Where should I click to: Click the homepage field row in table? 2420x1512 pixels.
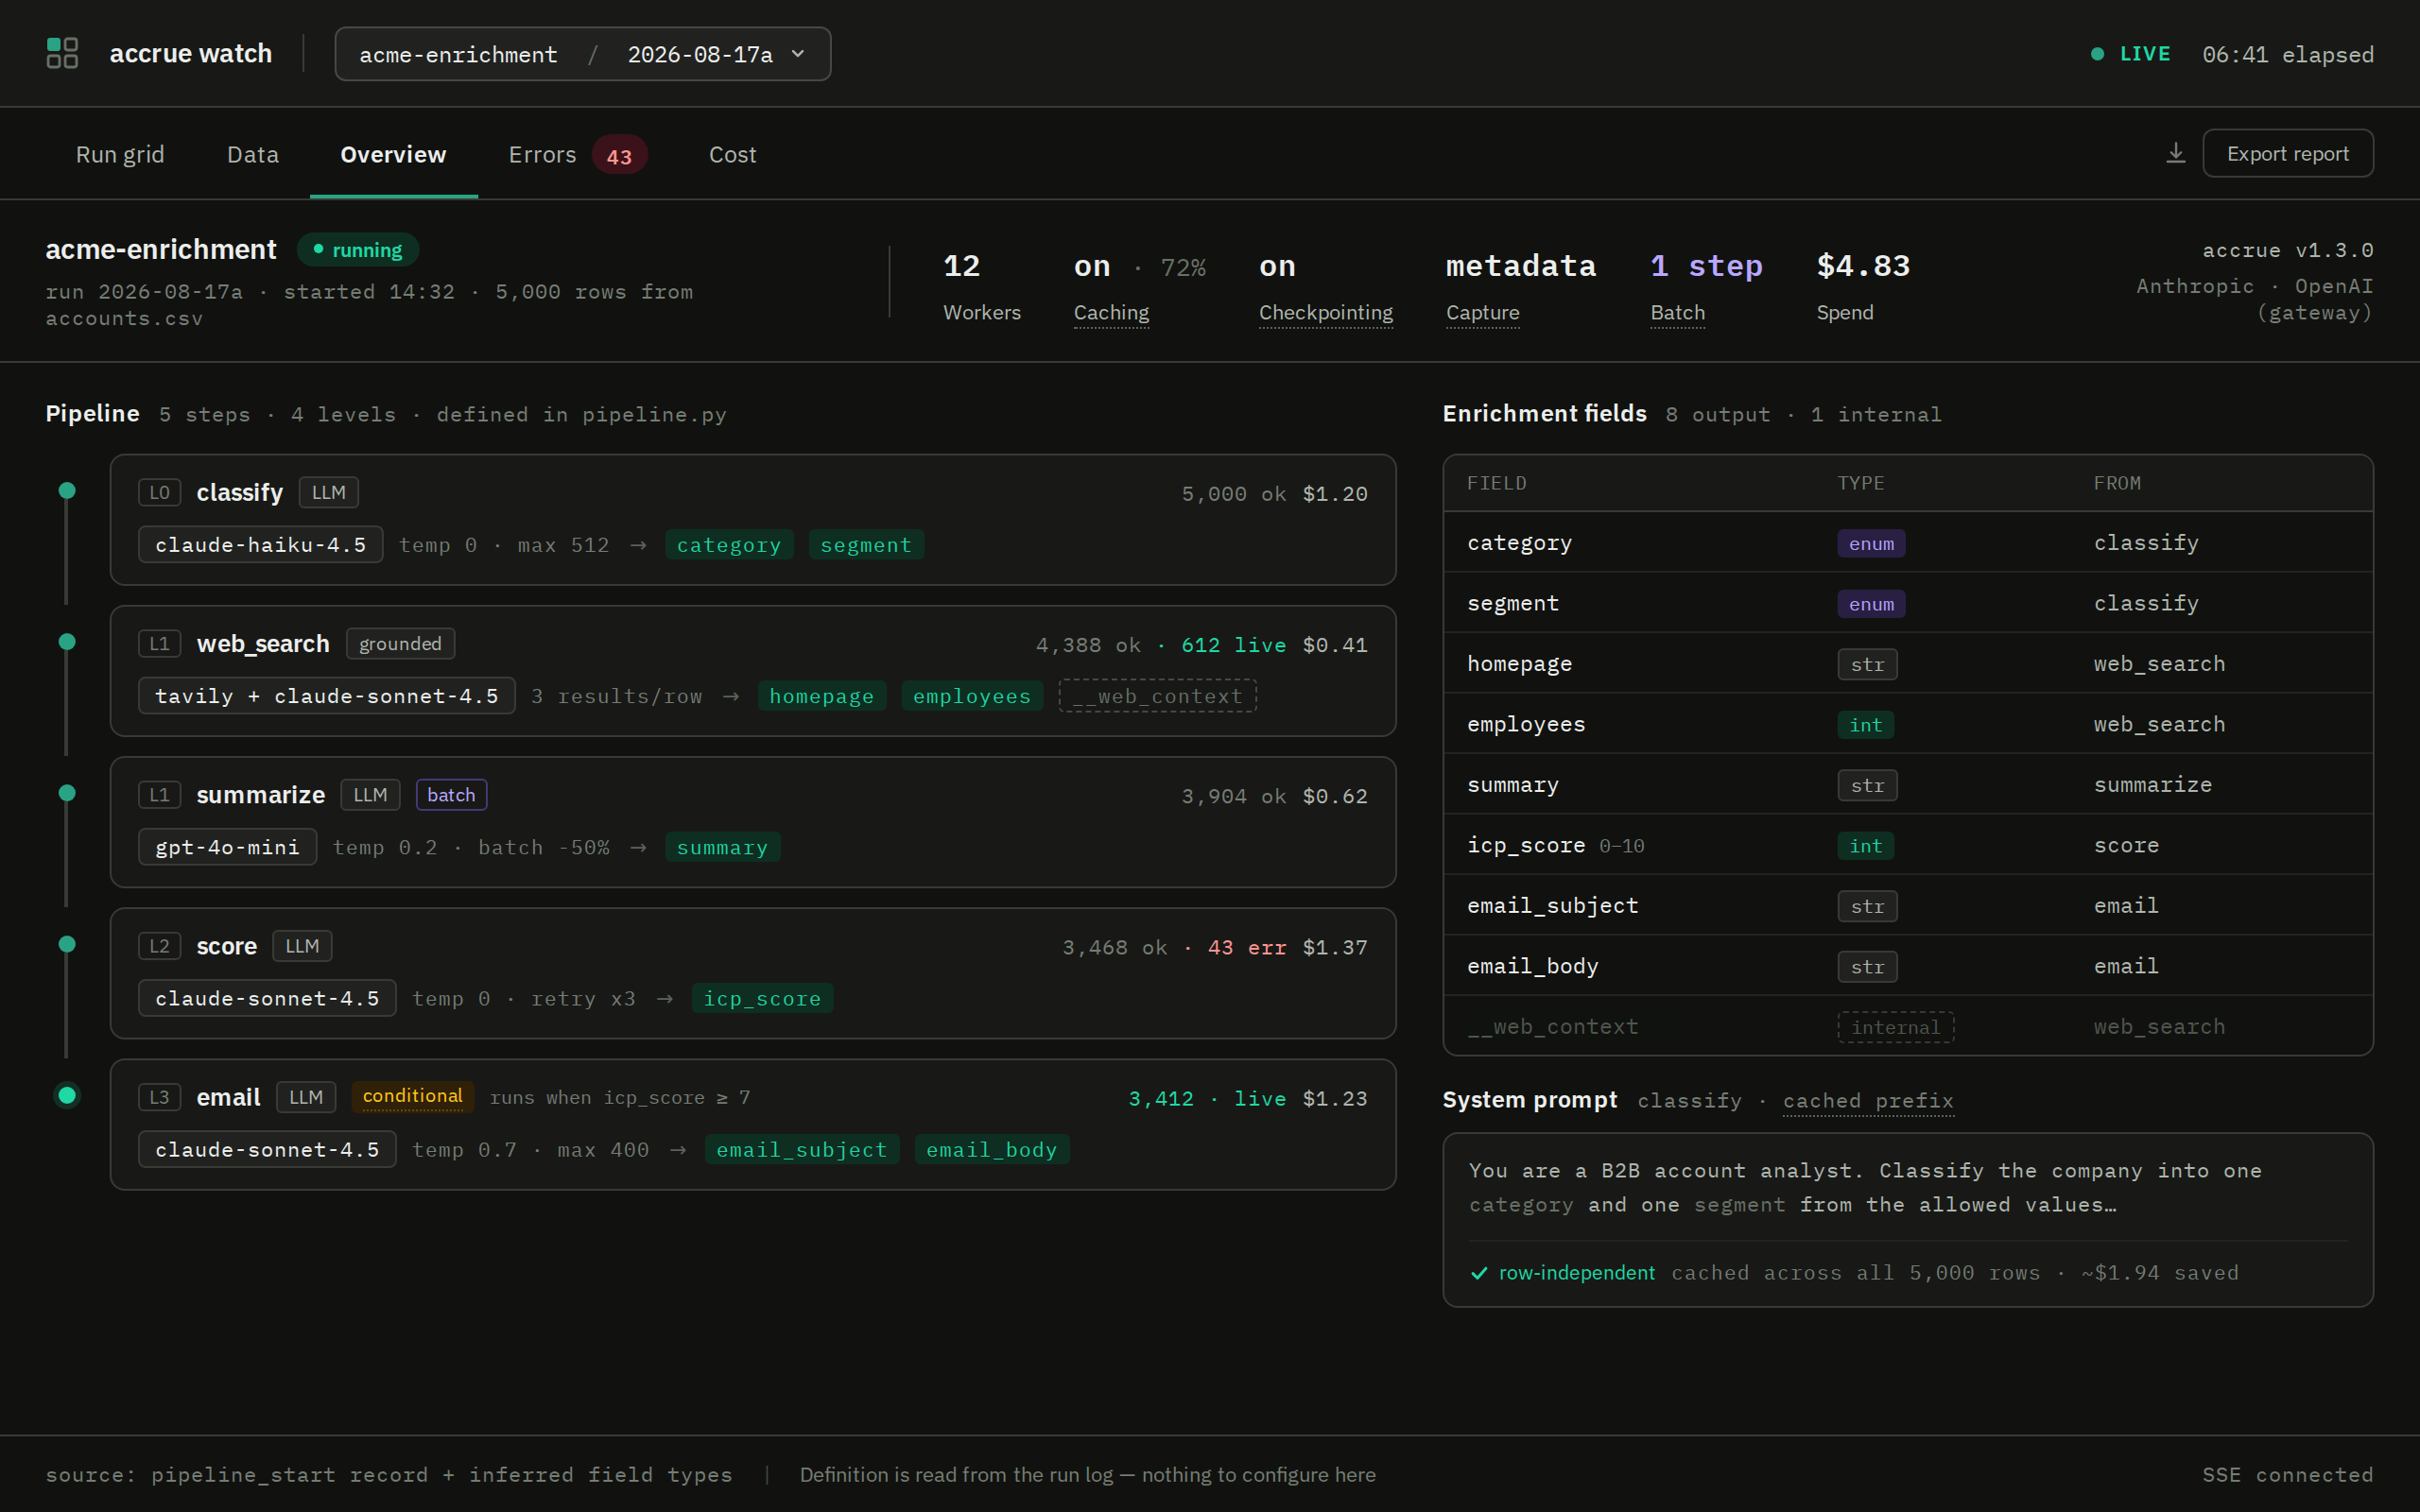(1908, 663)
